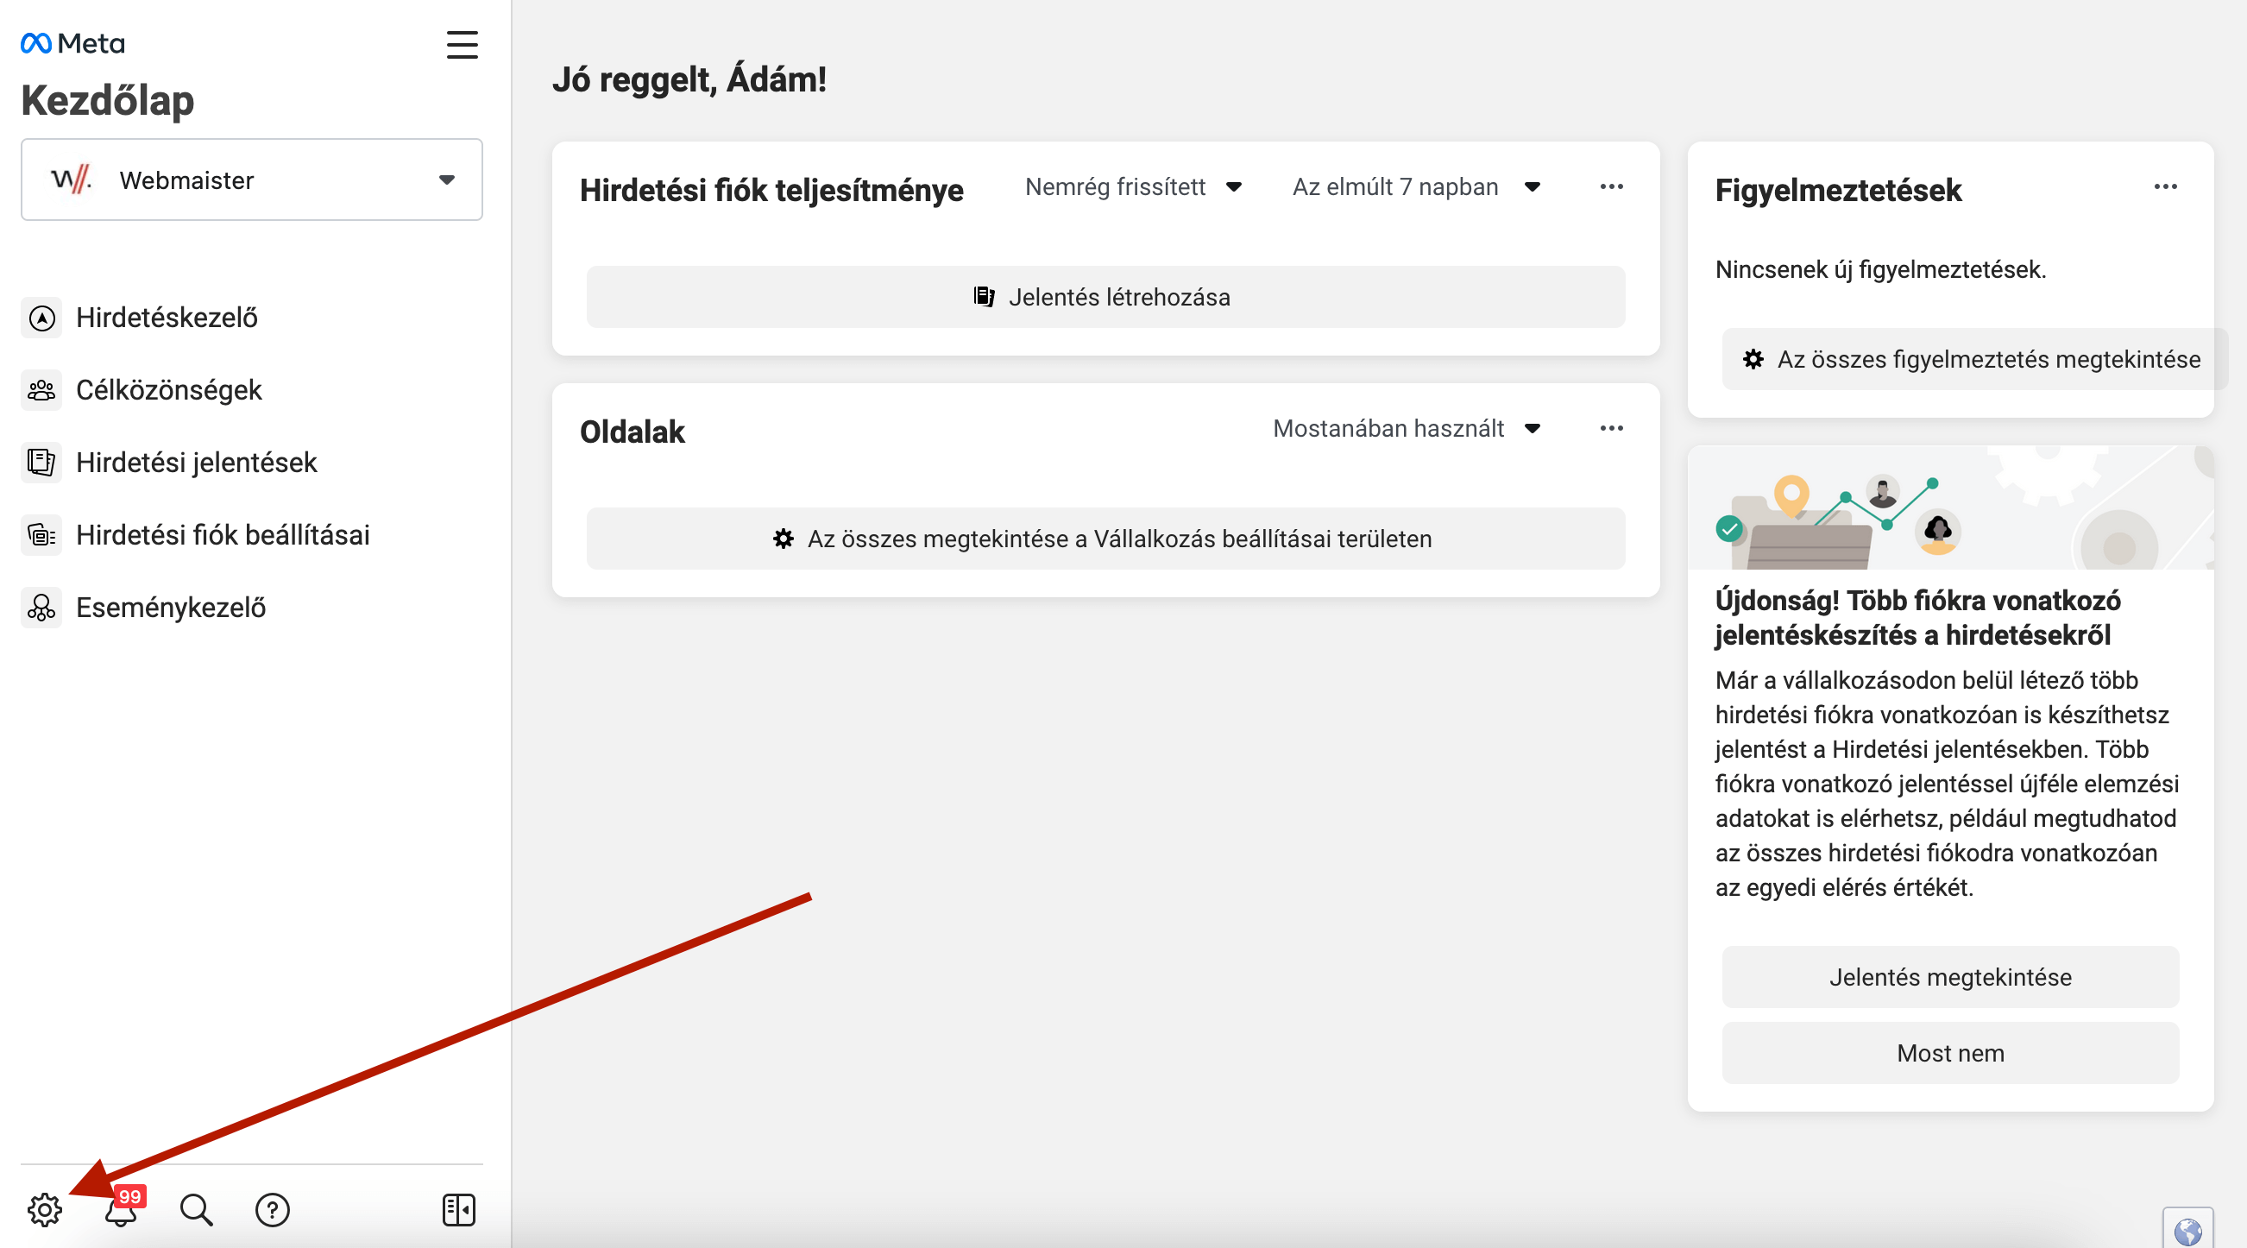Viewport: 2247px width, 1248px height.
Task: Open the Az elmúlt 7 napban date dropdown
Action: point(1416,186)
